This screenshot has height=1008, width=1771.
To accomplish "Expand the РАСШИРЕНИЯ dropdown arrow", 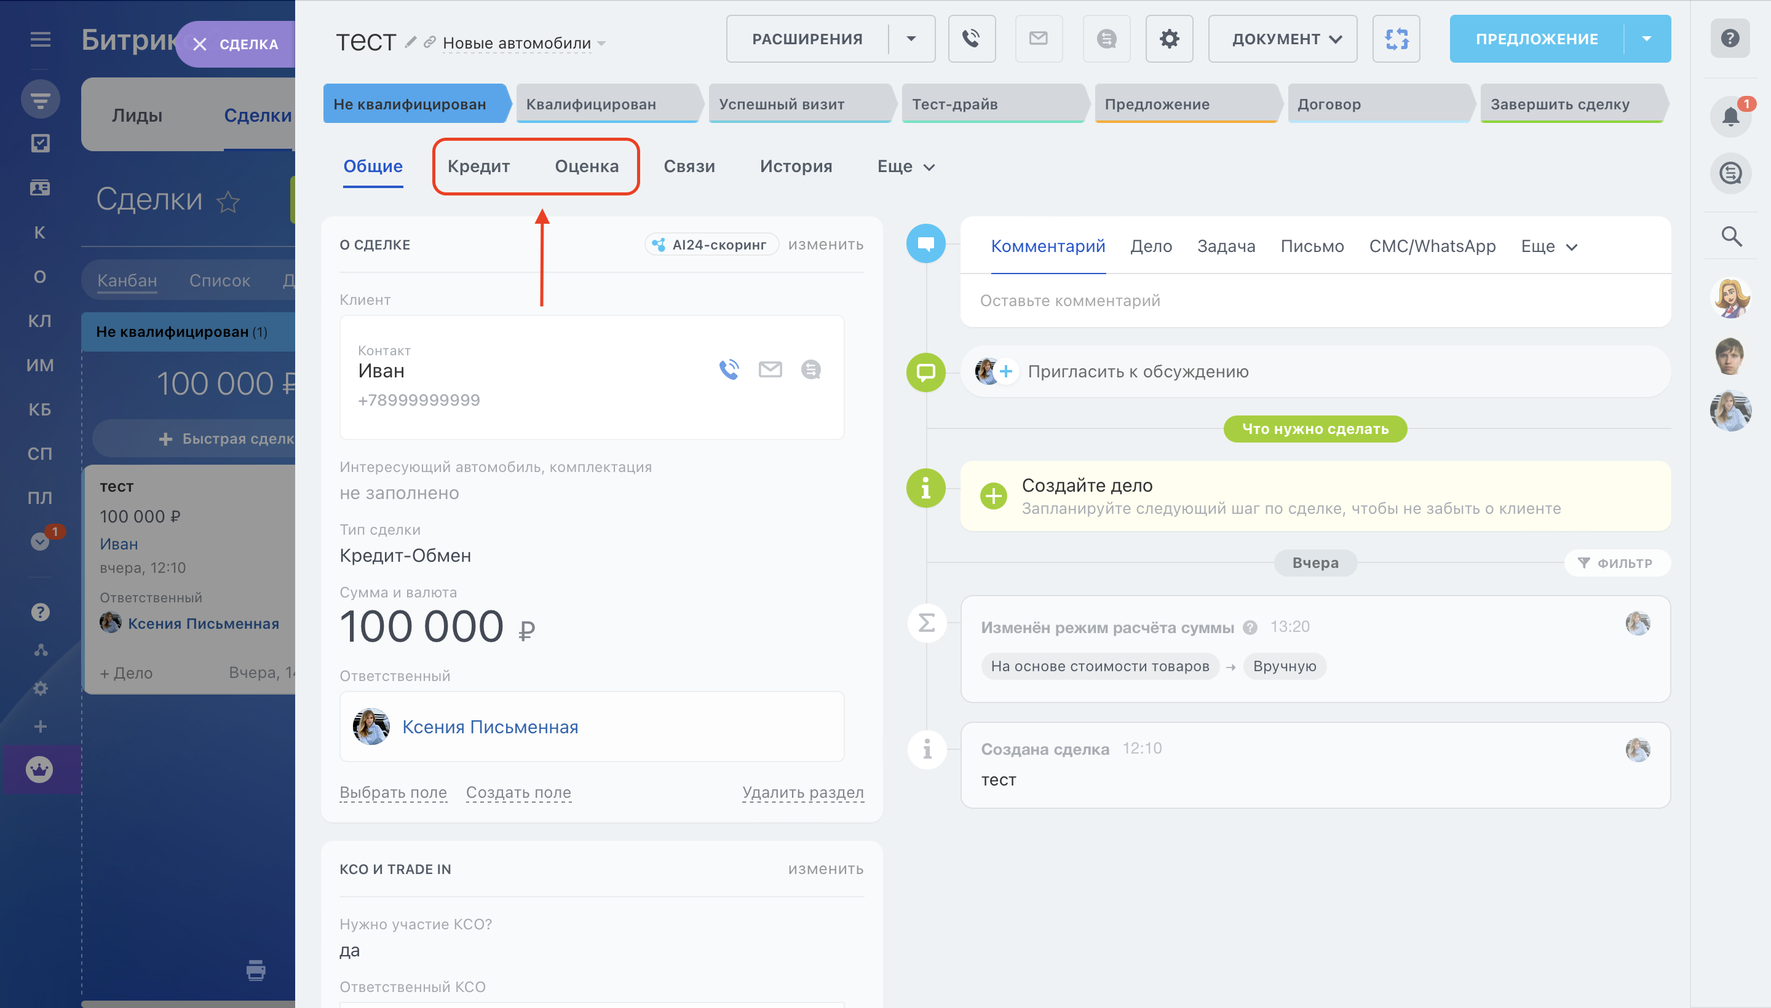I will (911, 39).
